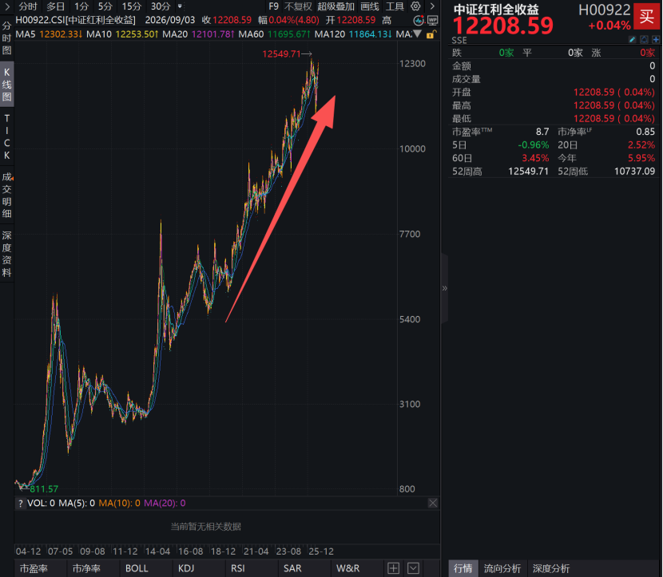The image size is (663, 577).
Task: Select K线图 view in left sidebar
Action: tap(6, 85)
